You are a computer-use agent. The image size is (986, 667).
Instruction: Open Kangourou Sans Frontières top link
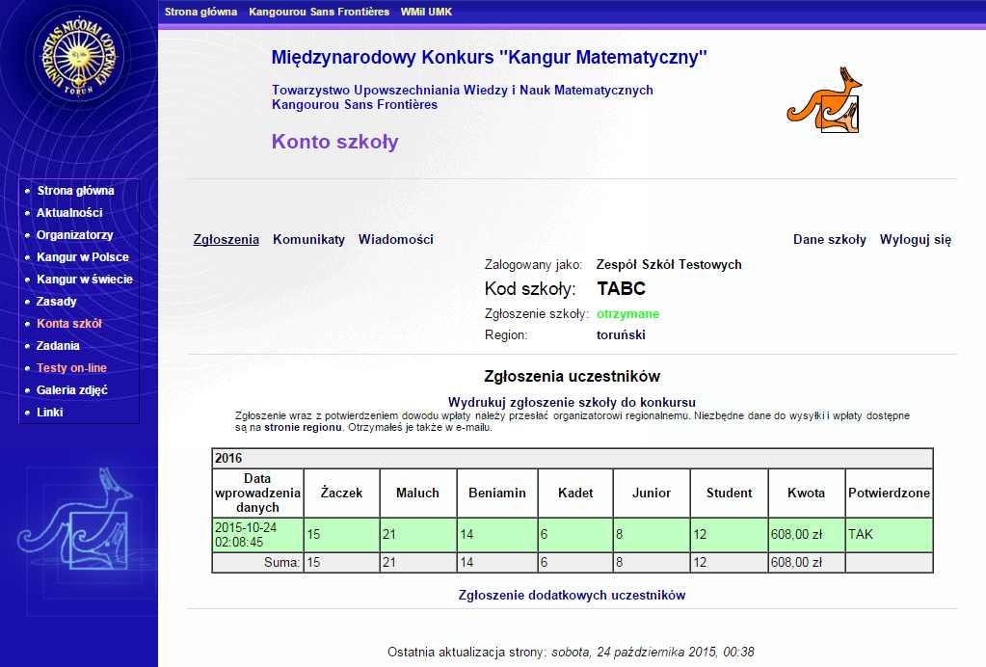[x=319, y=12]
